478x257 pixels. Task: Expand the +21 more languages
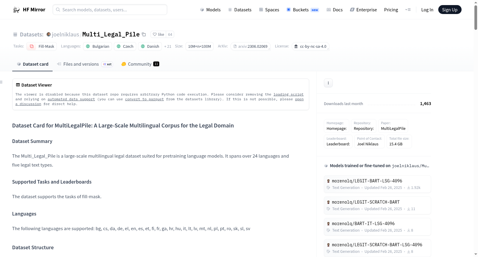pyautogui.click(x=168, y=46)
